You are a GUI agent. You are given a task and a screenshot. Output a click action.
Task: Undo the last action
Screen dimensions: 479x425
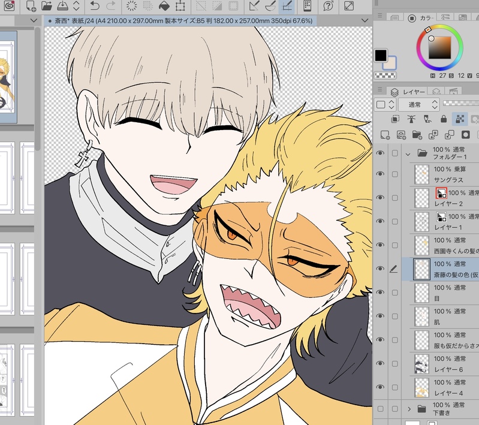[95, 6]
